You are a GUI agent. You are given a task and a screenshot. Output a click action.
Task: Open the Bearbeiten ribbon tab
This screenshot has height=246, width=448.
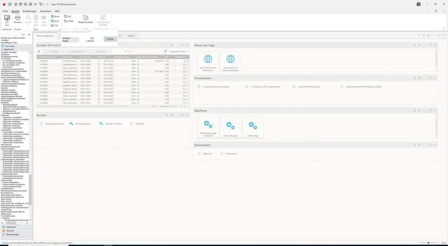(46, 11)
